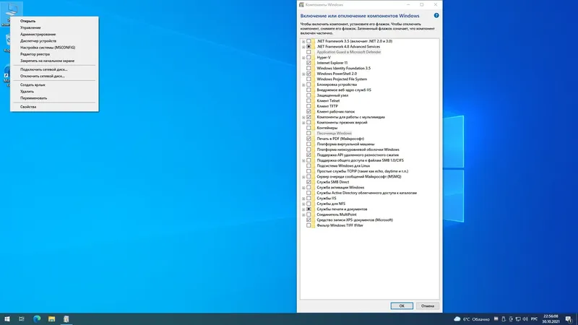Image resolution: width=578 pixels, height=325 pixels.
Task: Expand Компоненты для работы с мультимедиа
Action: click(303, 117)
